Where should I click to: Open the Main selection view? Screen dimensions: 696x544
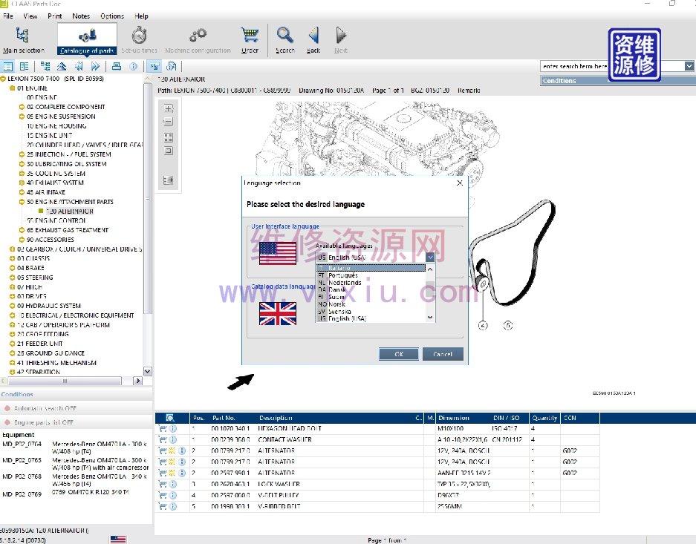(x=23, y=39)
